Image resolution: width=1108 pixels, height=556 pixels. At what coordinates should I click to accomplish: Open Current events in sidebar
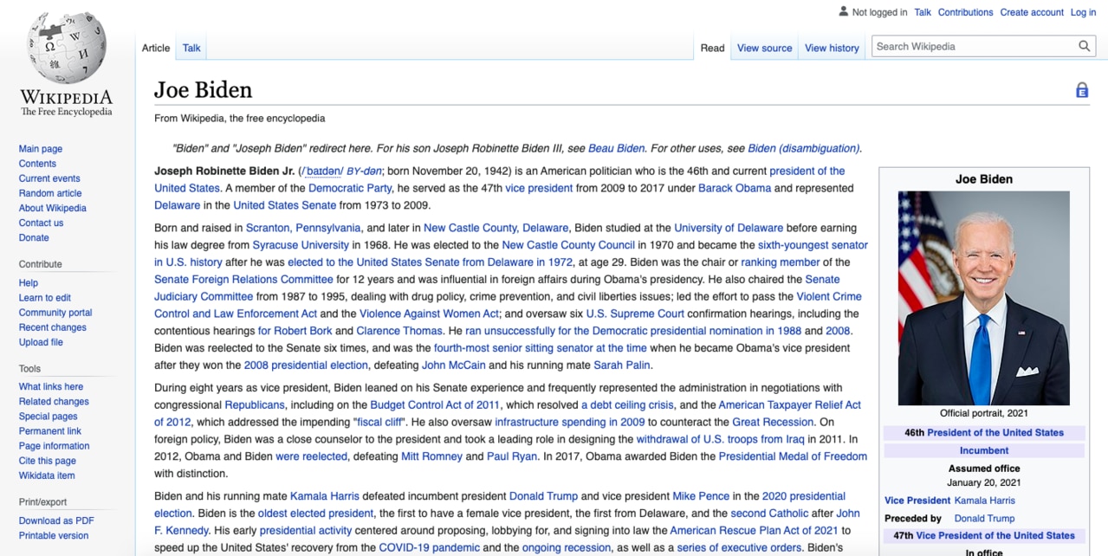pos(49,178)
